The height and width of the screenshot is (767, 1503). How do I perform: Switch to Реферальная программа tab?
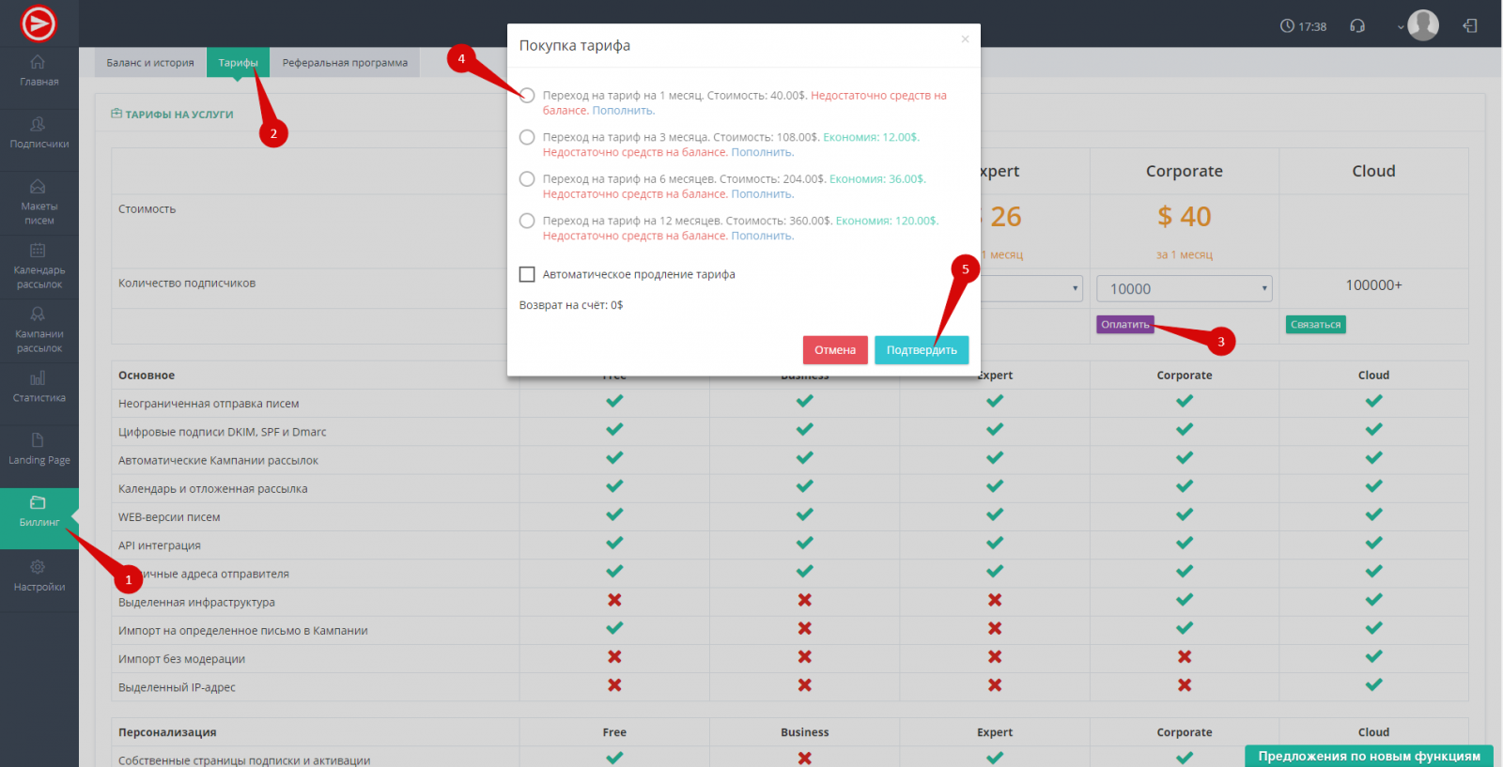(x=345, y=63)
